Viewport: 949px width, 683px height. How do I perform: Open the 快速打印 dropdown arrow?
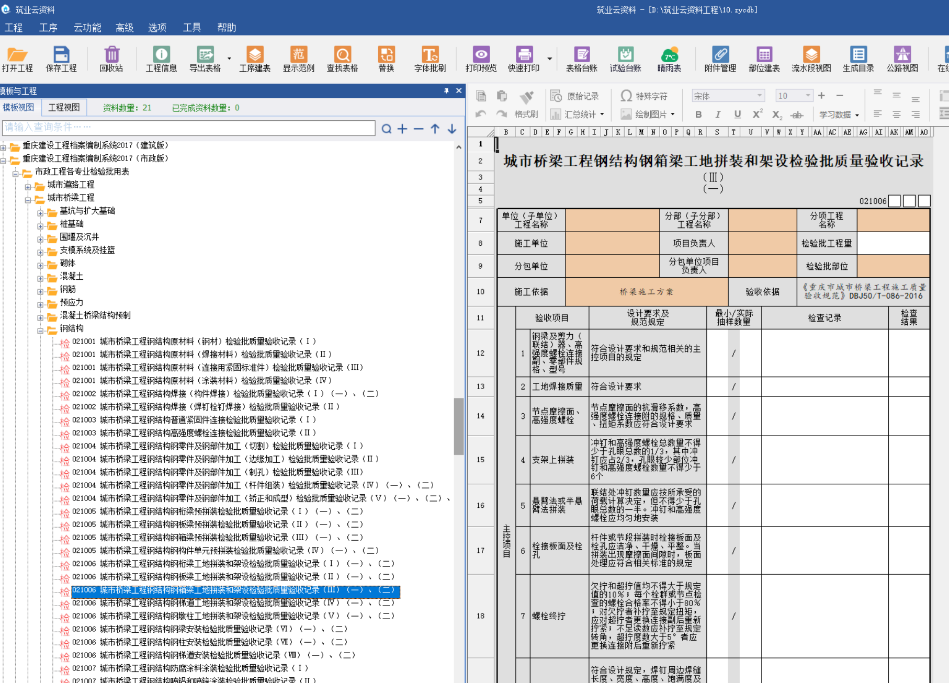pyautogui.click(x=549, y=59)
